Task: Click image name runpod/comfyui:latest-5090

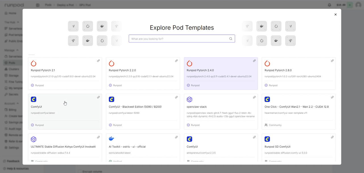Action: coord(124,113)
